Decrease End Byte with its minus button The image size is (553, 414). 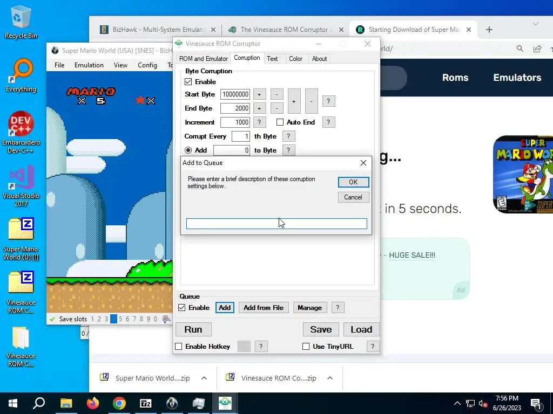[x=277, y=108]
